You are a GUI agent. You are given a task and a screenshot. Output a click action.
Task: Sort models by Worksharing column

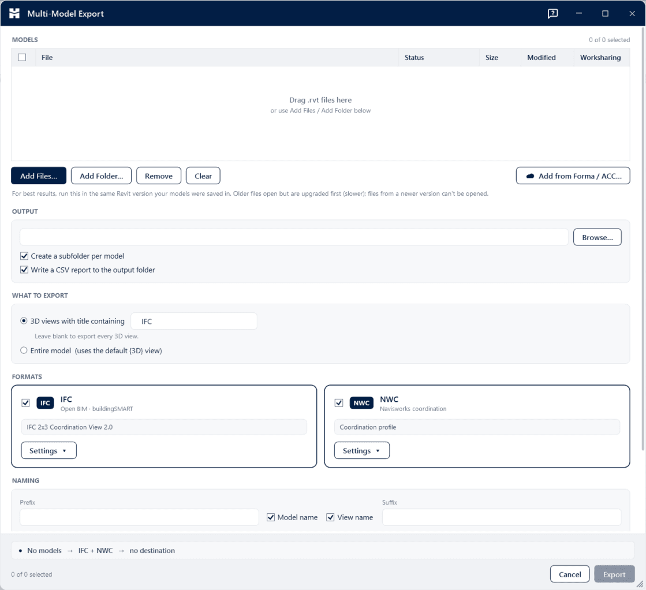pyautogui.click(x=600, y=57)
